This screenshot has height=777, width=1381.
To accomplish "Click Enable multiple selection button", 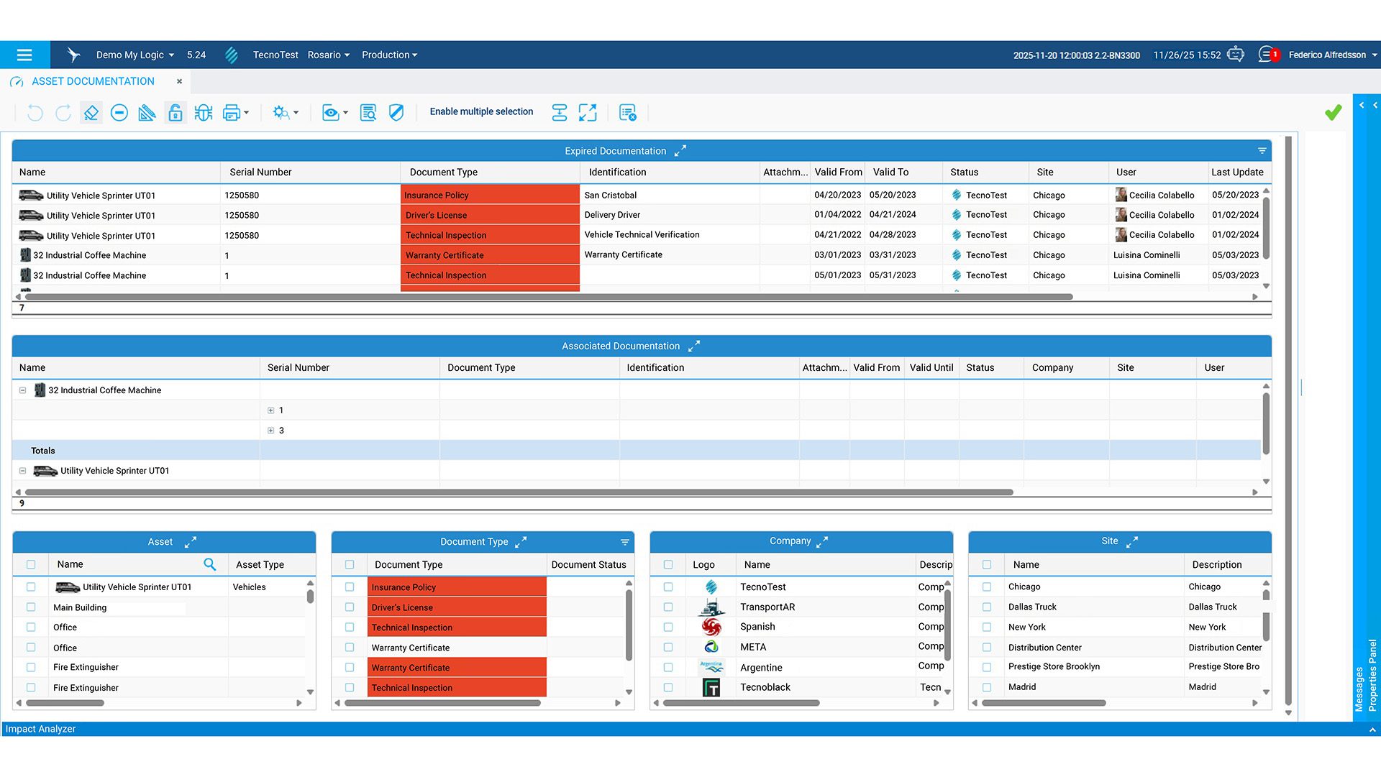I will [481, 111].
